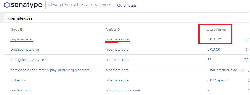Open hibernate-core artifact in com.guicedee.services row
The image size is (250, 95).
[117, 60]
